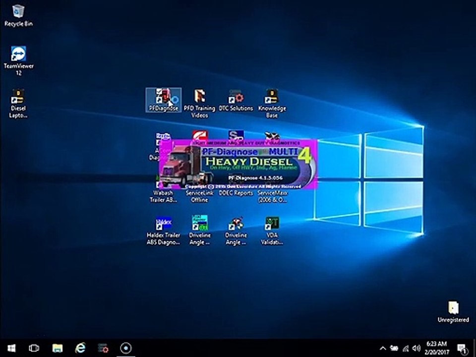Launch the DTC Solutions shortcut
Screen dimensions: 476x357
tap(236, 100)
